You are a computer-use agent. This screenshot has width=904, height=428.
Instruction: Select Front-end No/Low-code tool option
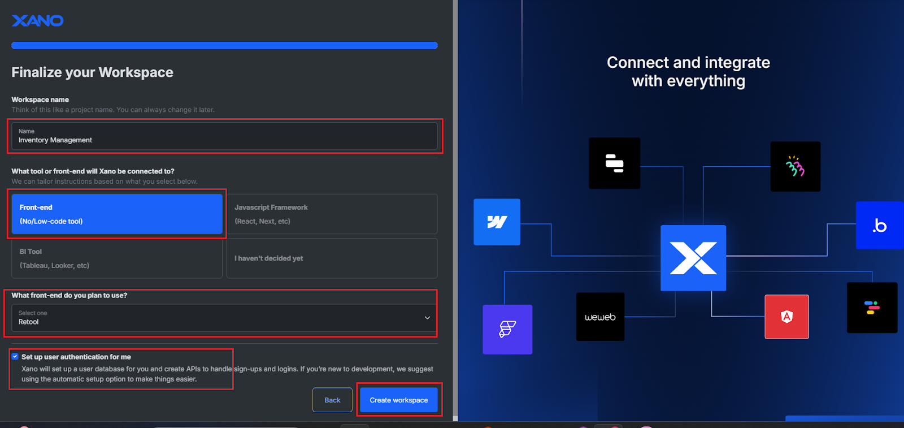[x=117, y=214]
